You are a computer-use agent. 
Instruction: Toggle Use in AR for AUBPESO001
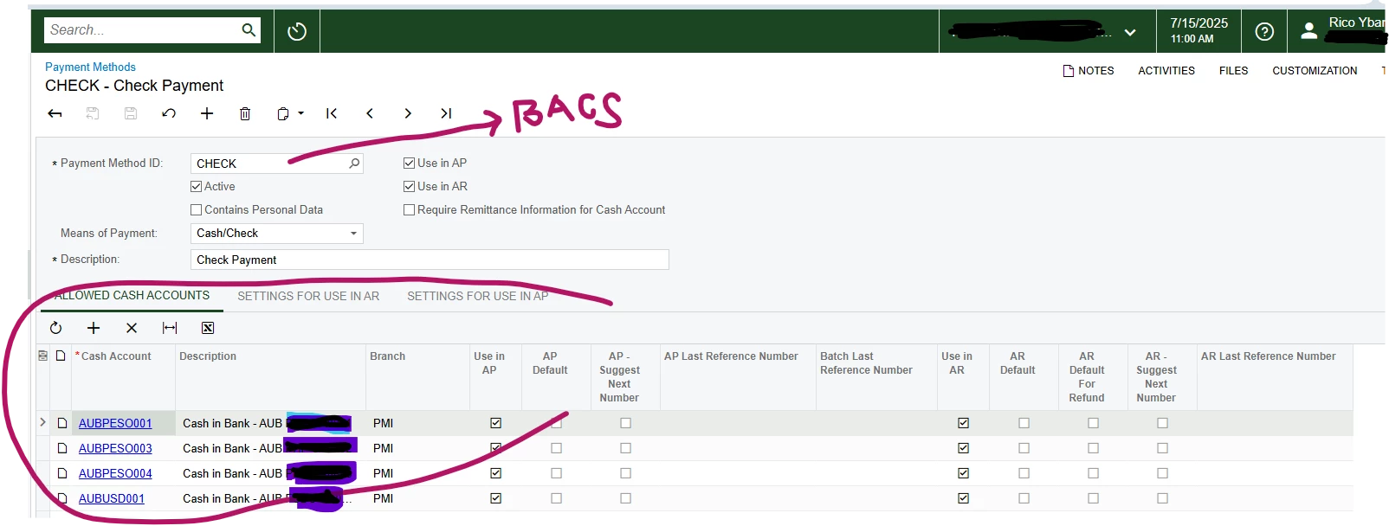[963, 423]
